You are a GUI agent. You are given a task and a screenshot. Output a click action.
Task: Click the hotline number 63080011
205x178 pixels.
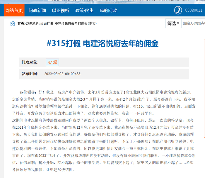click(194, 10)
